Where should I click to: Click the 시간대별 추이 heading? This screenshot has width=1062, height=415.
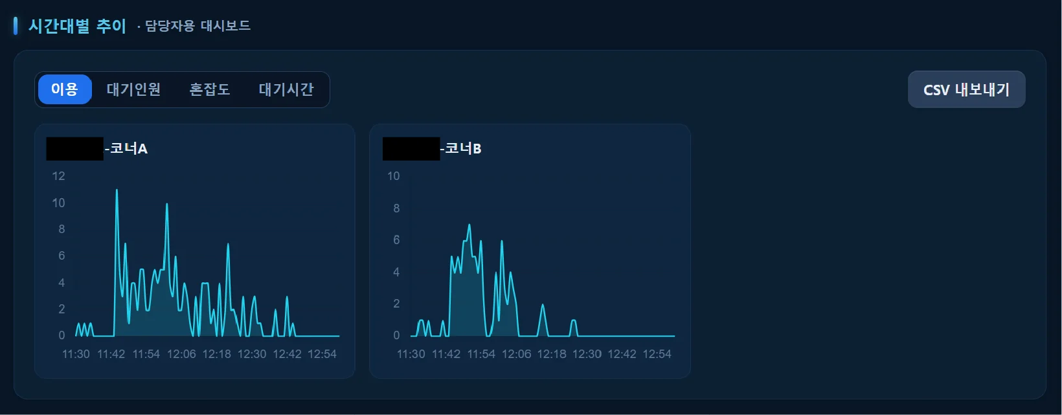(x=77, y=26)
